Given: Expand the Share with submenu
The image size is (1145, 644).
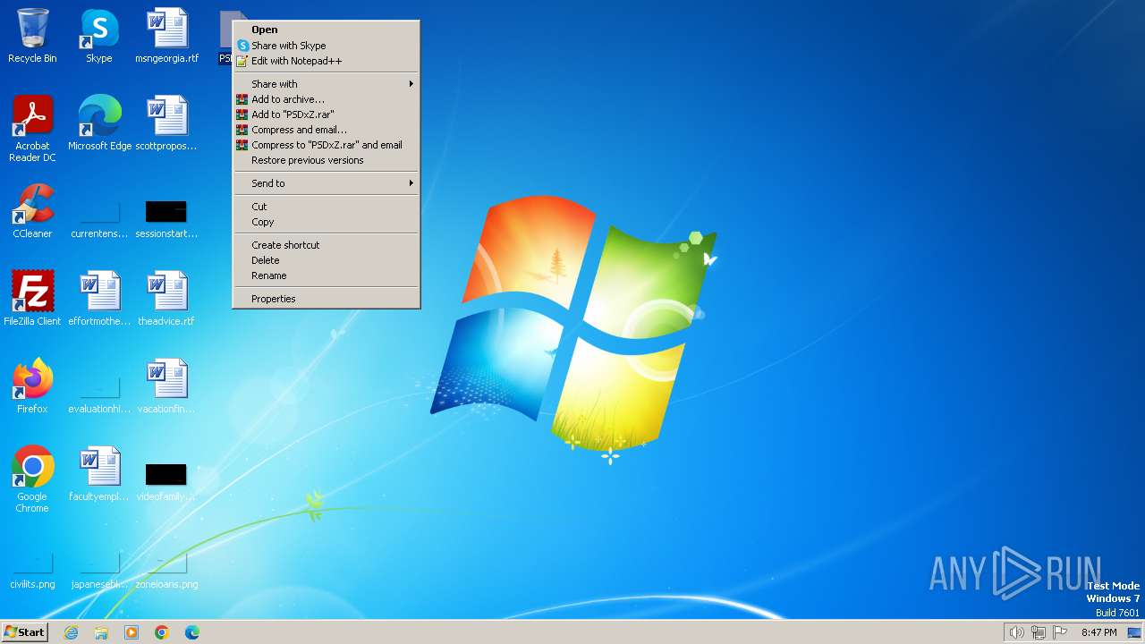Looking at the screenshot, I should point(327,84).
